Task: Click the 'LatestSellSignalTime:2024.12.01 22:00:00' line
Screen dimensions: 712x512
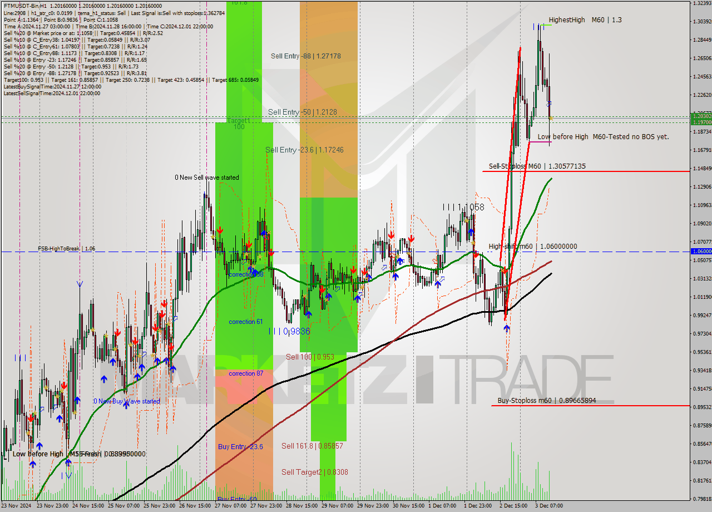Action: click(52, 93)
